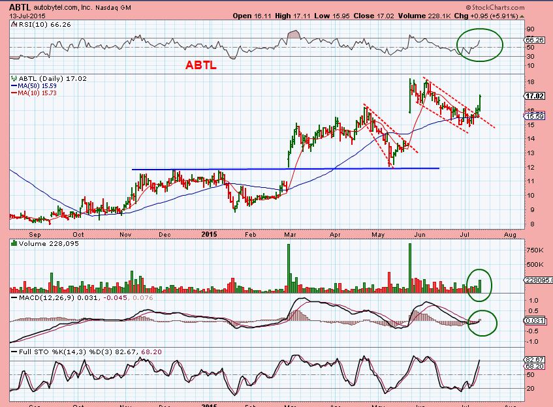553x407 pixels.
Task: Click the blue MA(50) line swatch
Action: coord(14,86)
